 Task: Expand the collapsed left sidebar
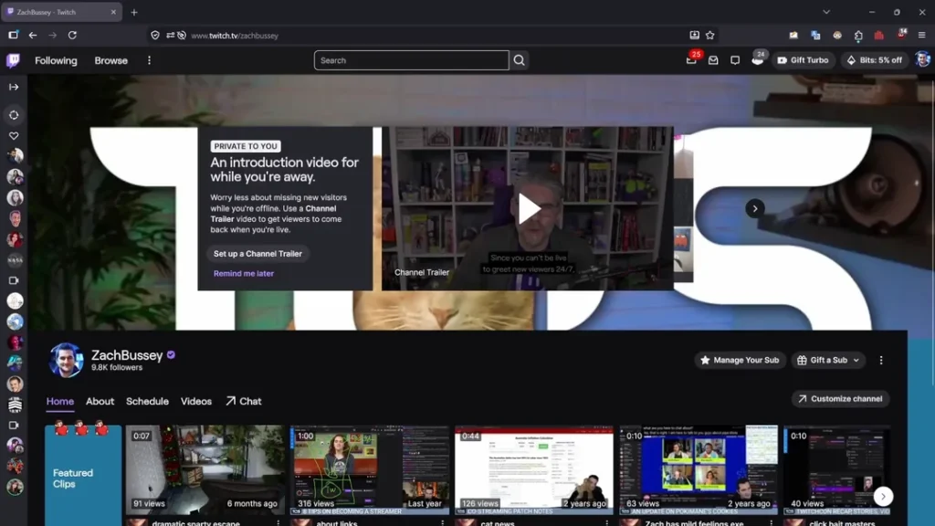(14, 87)
